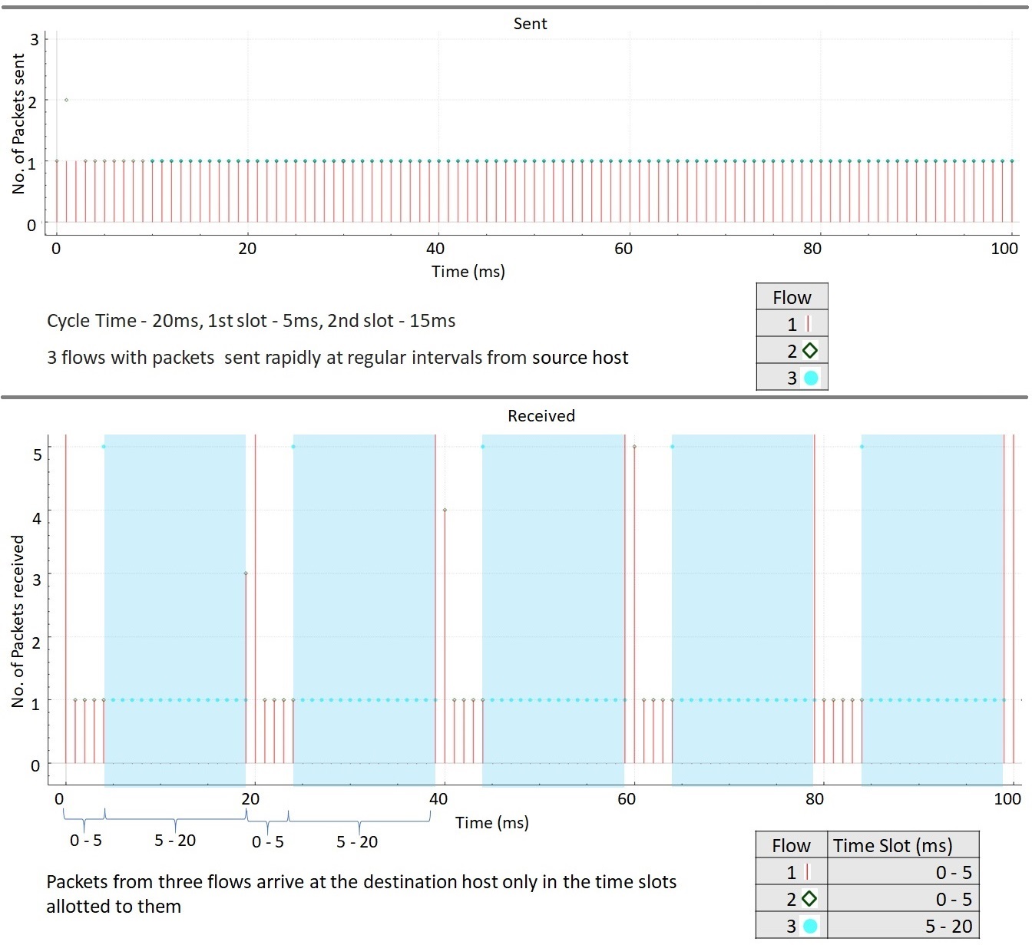Click the second '0 - 5' bracket label below axis
The image size is (1032, 945).
tap(268, 842)
